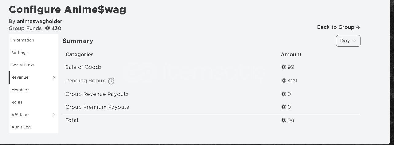This screenshot has width=394, height=145.
Task: Click the Pending Robux clock icon
Action: tap(111, 81)
